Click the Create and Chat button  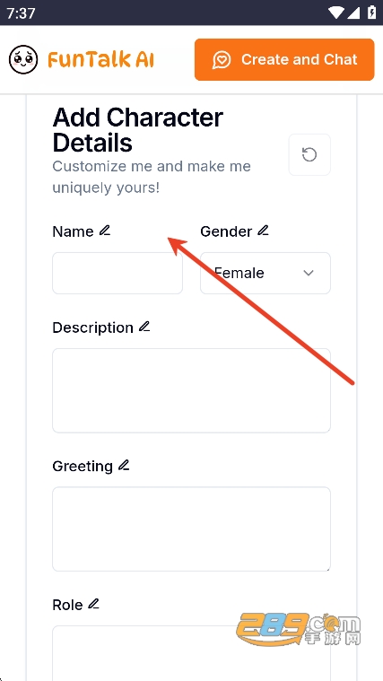[x=284, y=59]
